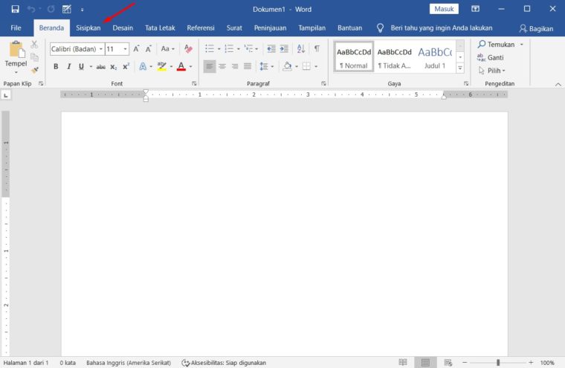Click the Undo icon in the title bar
The width and height of the screenshot is (565, 368).
click(31, 9)
